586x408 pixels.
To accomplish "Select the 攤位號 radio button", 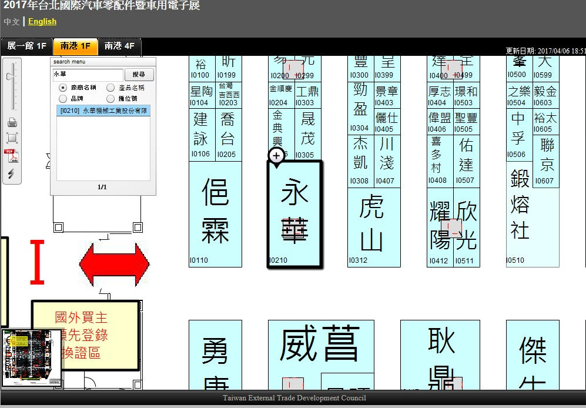I will [x=110, y=99].
